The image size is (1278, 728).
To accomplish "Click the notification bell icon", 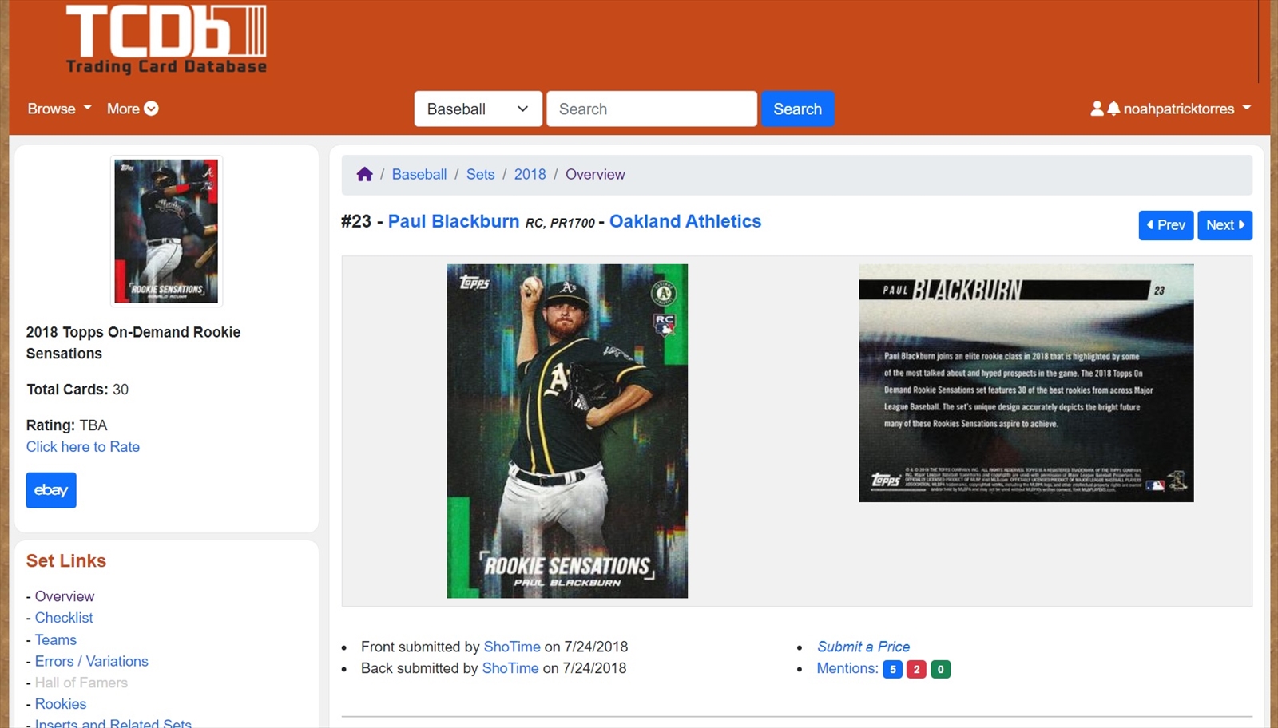I will coord(1113,108).
